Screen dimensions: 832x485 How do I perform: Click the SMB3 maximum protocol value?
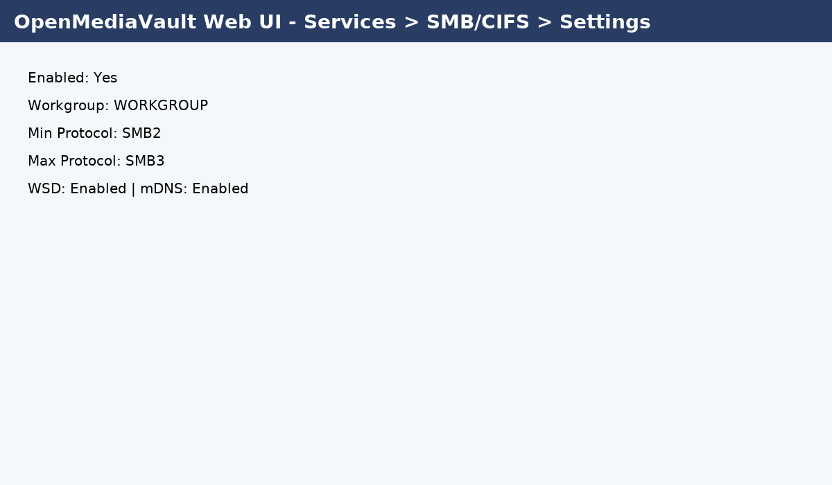(x=145, y=161)
